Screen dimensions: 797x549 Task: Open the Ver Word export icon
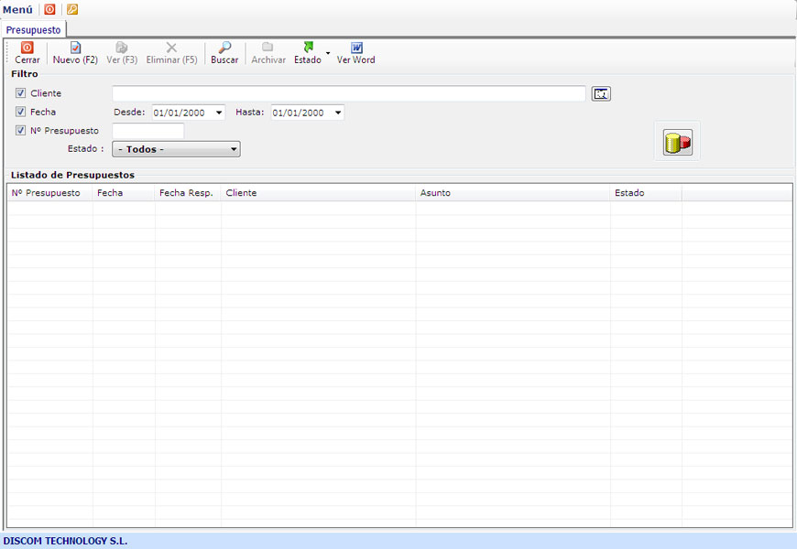tap(356, 48)
